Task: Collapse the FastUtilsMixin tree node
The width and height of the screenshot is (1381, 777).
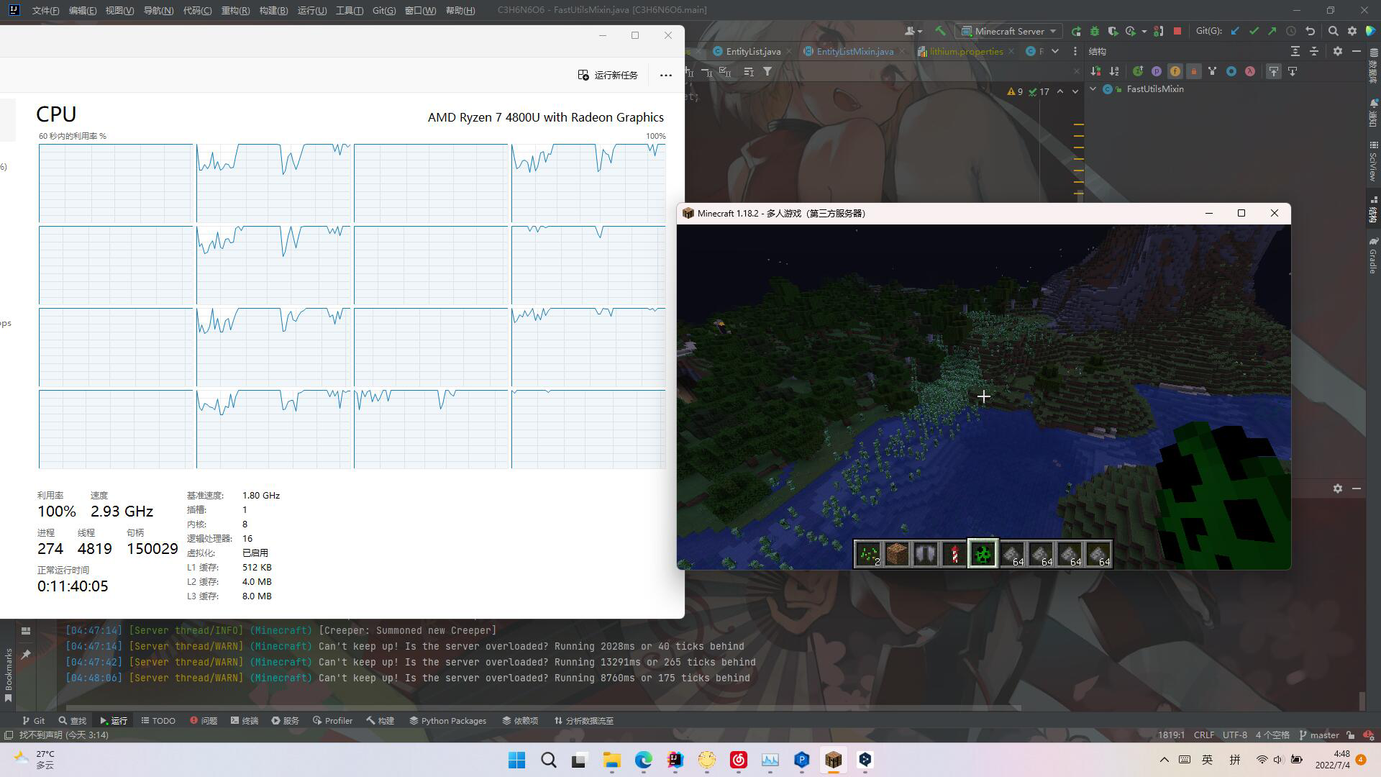Action: coord(1093,89)
